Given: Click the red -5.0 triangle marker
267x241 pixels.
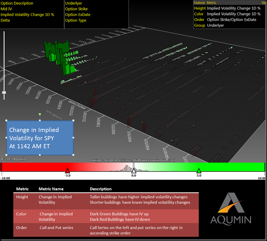Looking at the screenshot, I should coord(67,170).
